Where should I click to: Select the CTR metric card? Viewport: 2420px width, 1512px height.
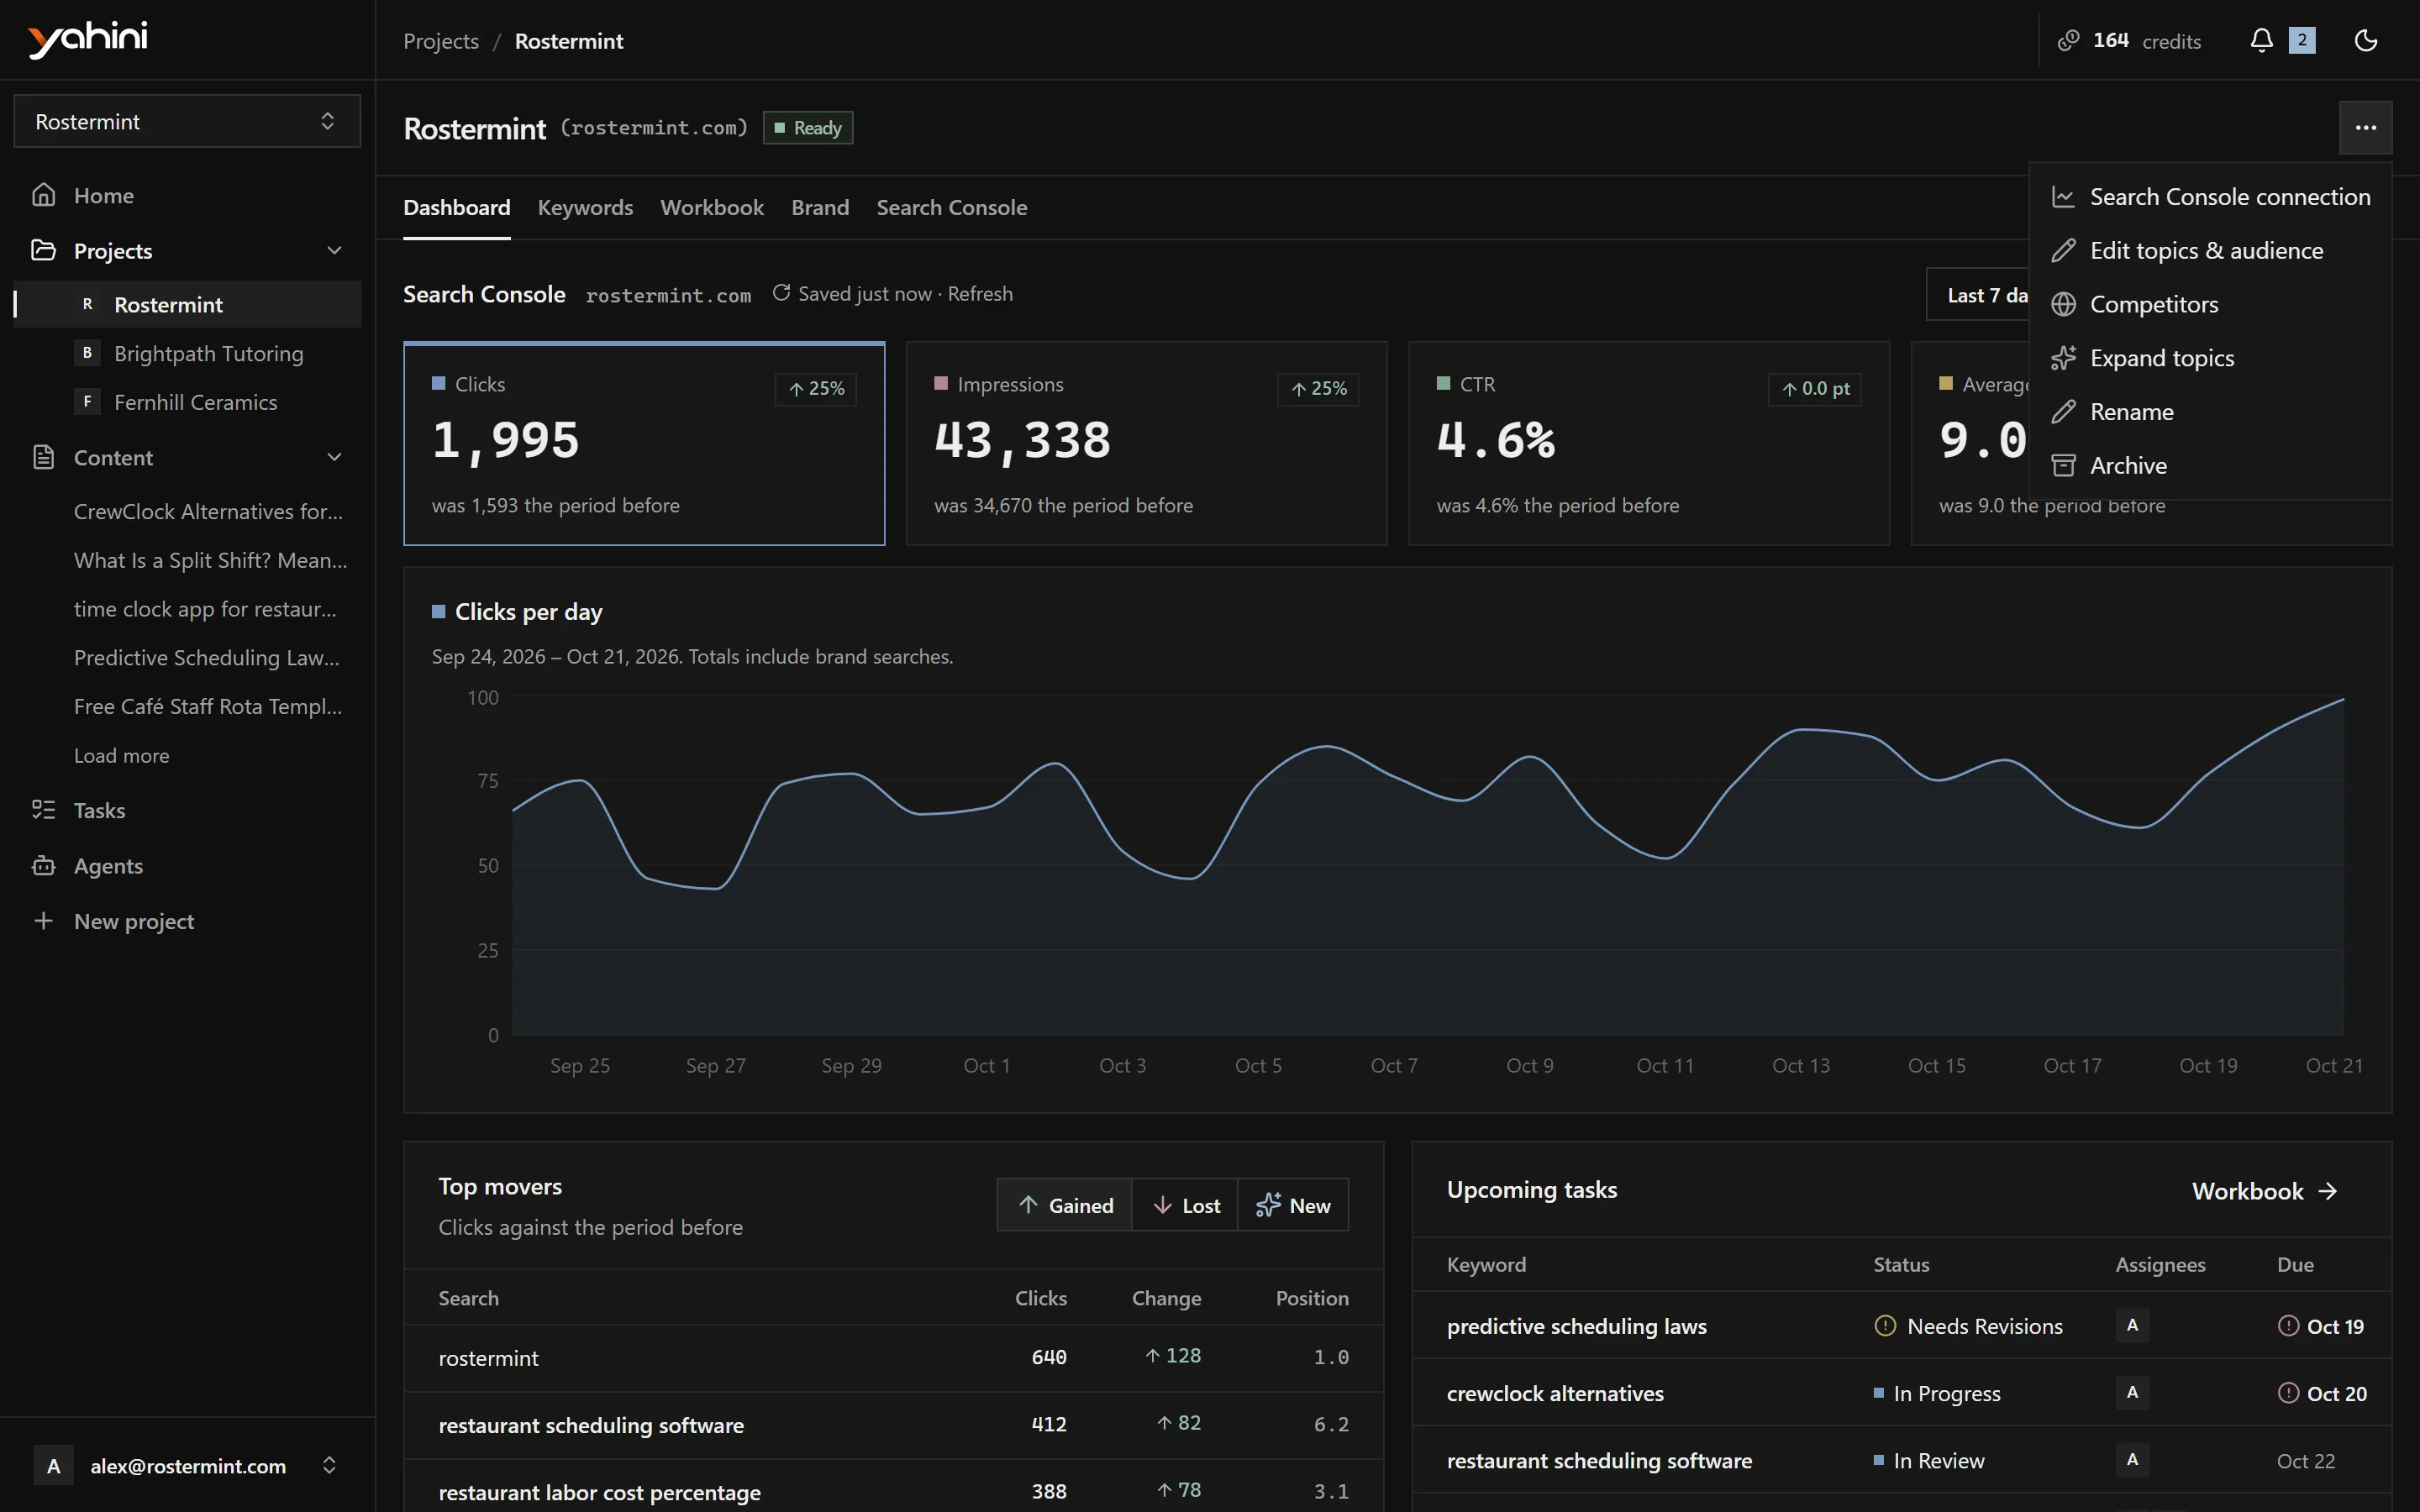point(1649,444)
